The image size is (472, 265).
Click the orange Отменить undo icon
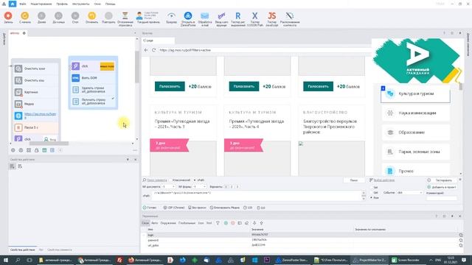click(91, 15)
